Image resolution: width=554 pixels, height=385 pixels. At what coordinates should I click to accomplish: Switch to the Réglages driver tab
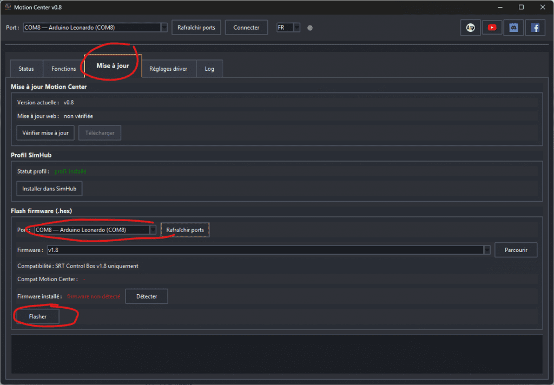click(168, 69)
